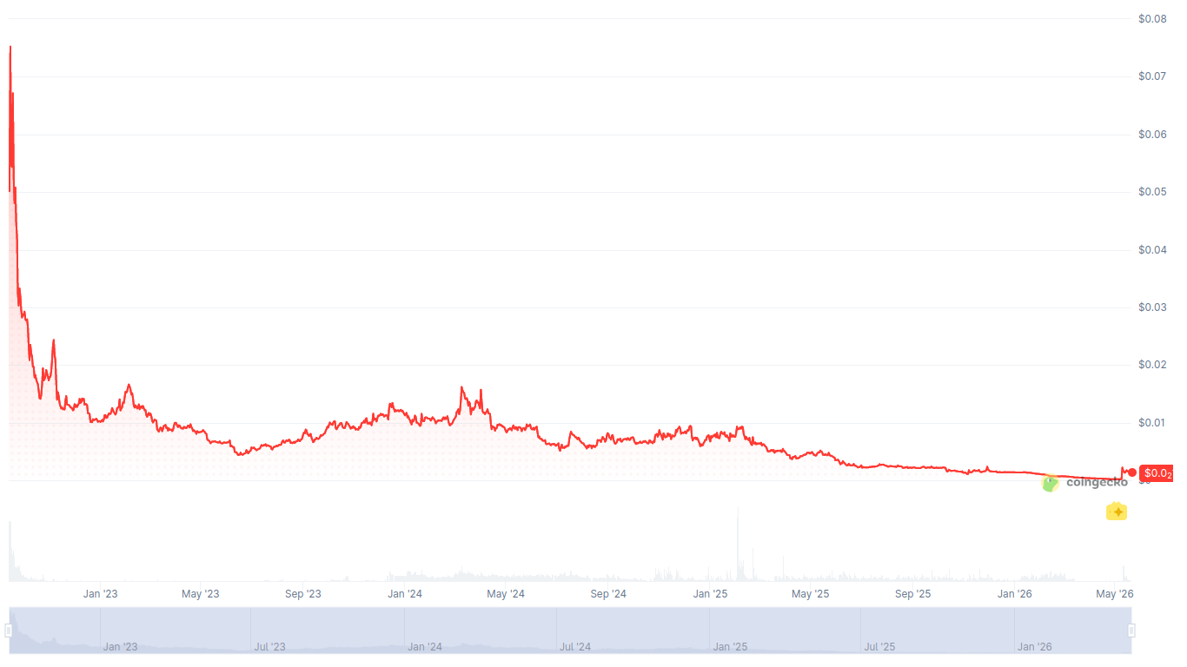Click the tallest volume bar near Jan '25
This screenshot has height=667, width=1187.
(x=738, y=545)
